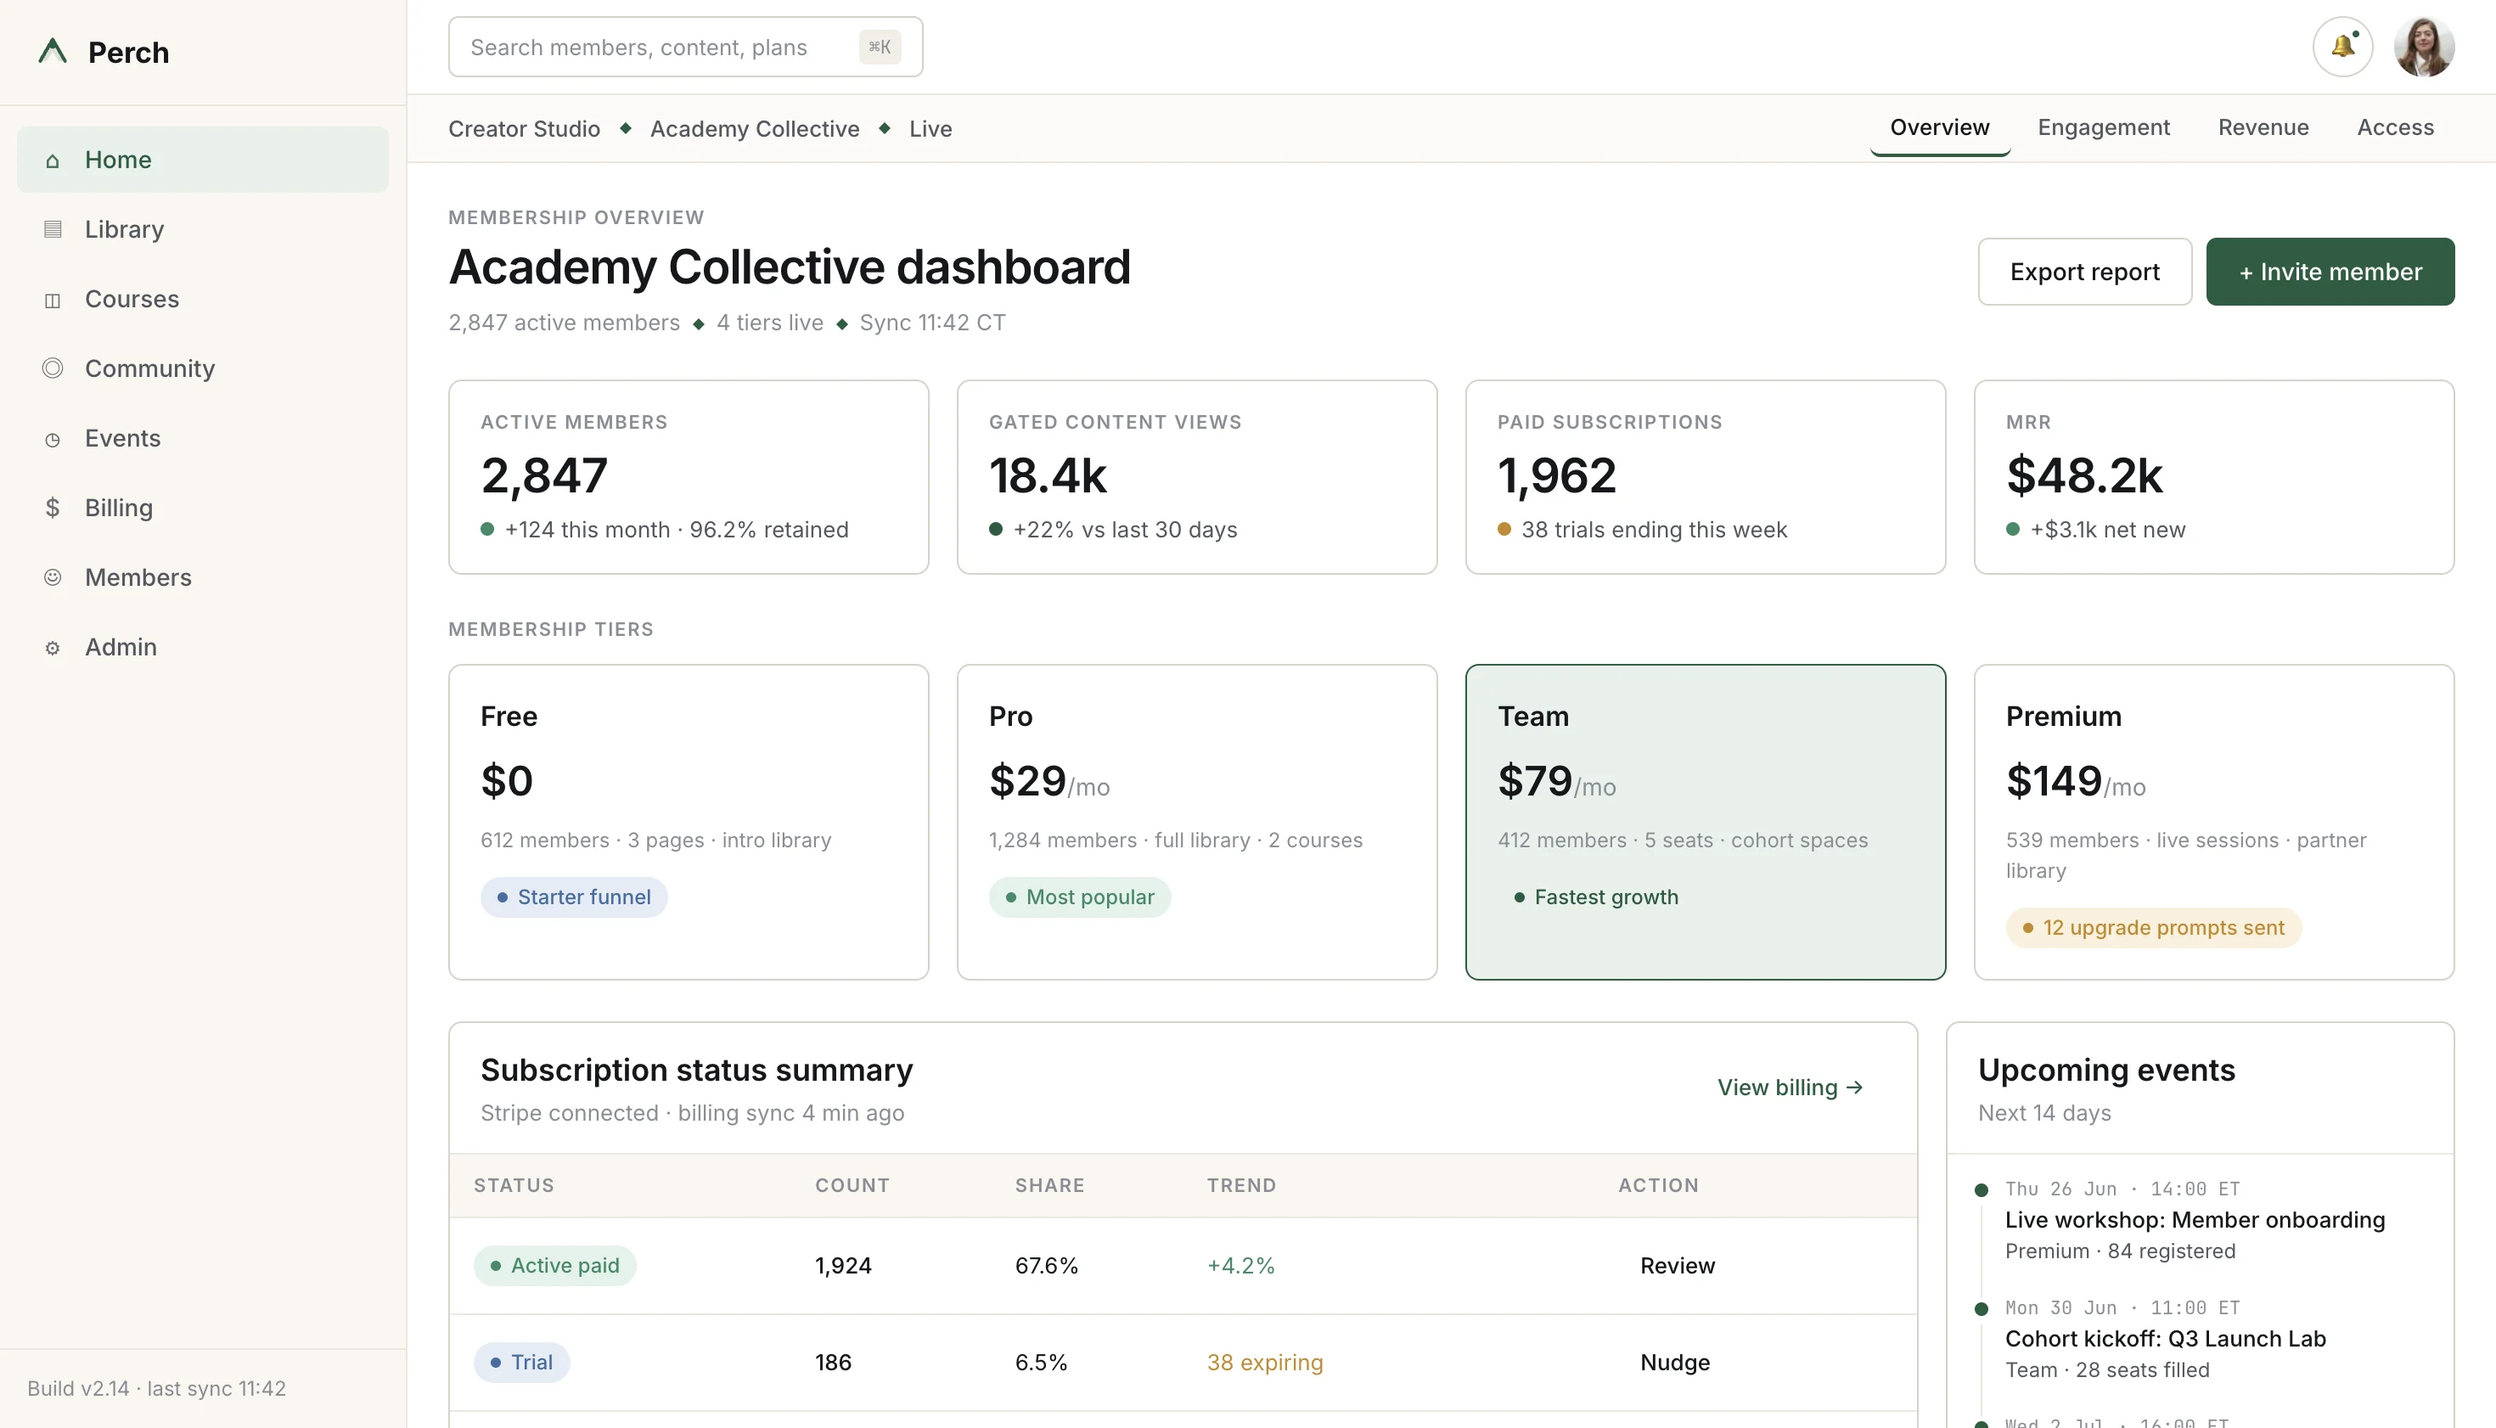Open the Revenue tab
Viewport: 2496px width, 1428px height.
click(x=2263, y=127)
